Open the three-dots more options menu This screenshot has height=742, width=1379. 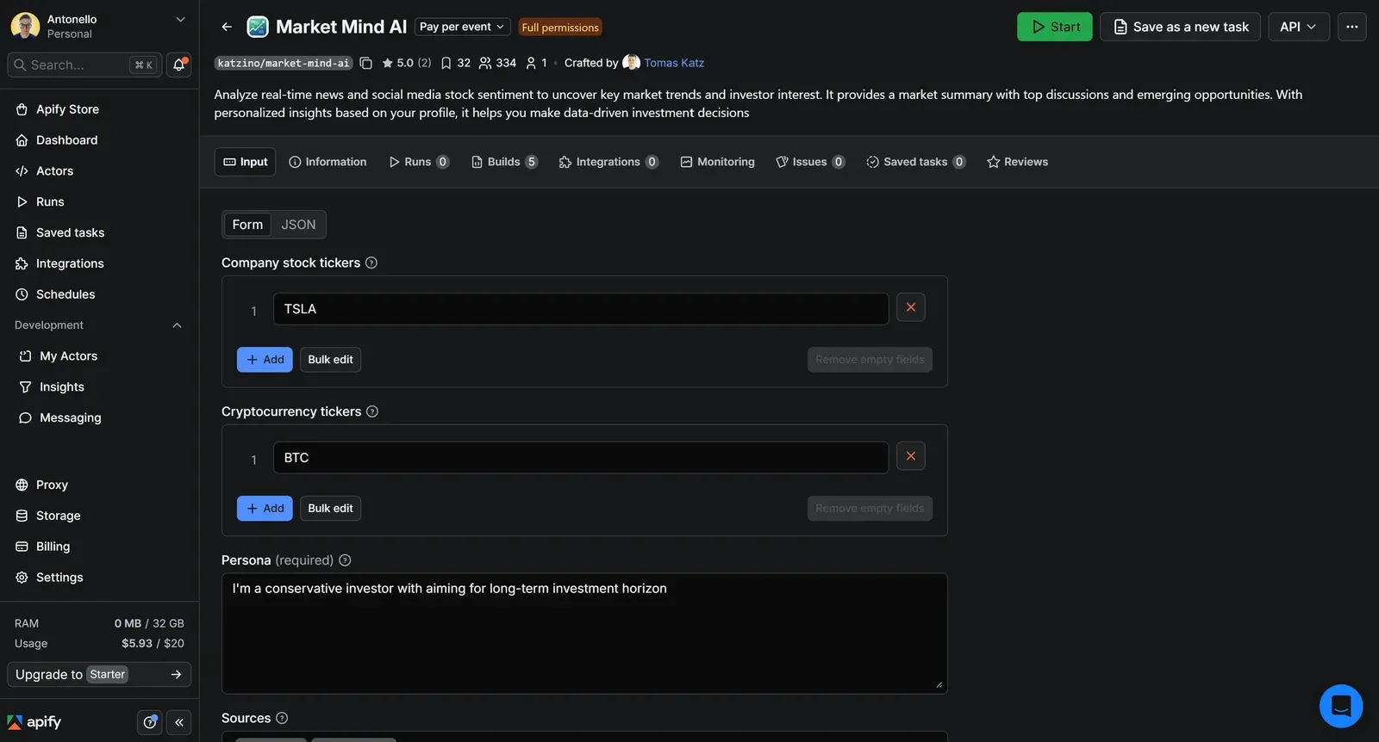click(1351, 27)
